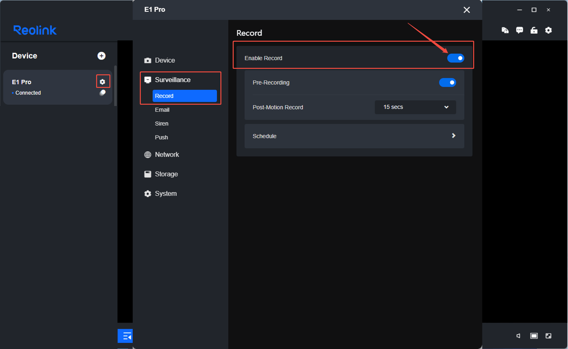Close the Reolink application window
Image resolution: width=568 pixels, height=349 pixels.
tap(548, 10)
